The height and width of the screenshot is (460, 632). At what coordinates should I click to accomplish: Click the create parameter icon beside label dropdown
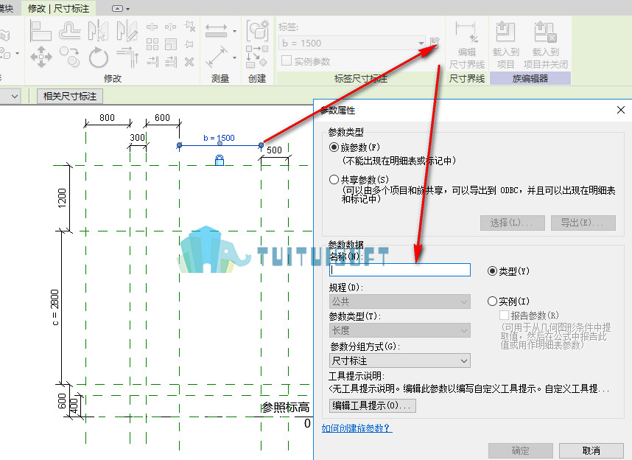[x=434, y=42]
